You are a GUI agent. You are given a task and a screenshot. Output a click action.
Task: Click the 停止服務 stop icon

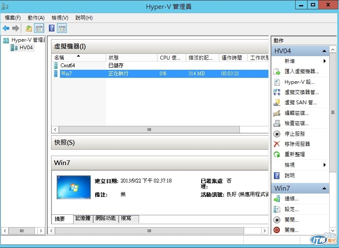[277, 134]
